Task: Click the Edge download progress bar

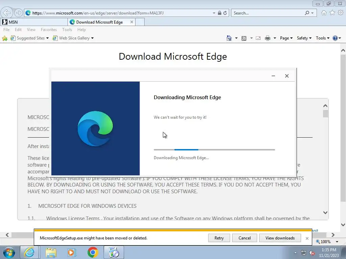Action: [214, 150]
